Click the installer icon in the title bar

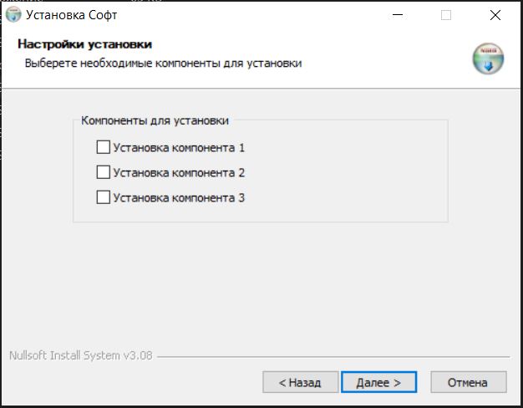point(13,14)
